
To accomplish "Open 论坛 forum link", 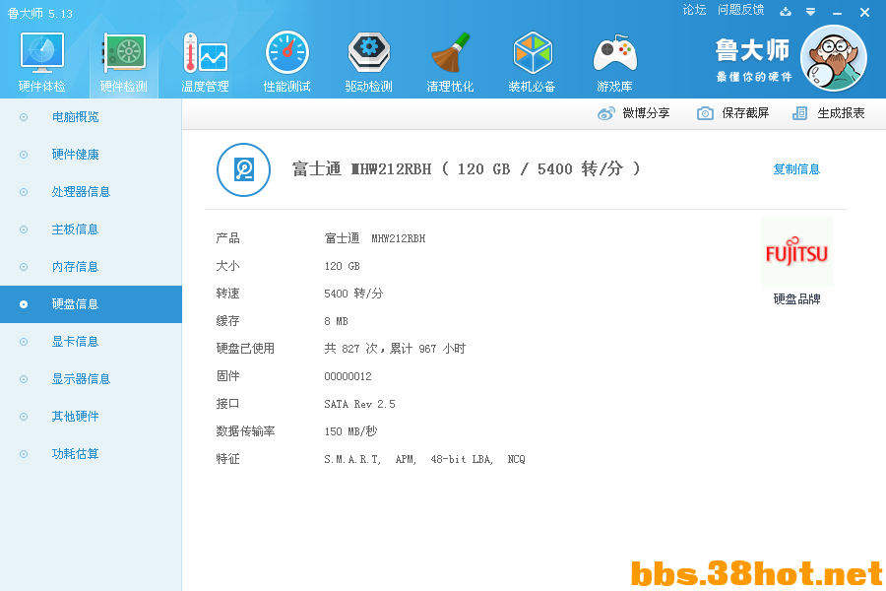I will click(x=694, y=10).
